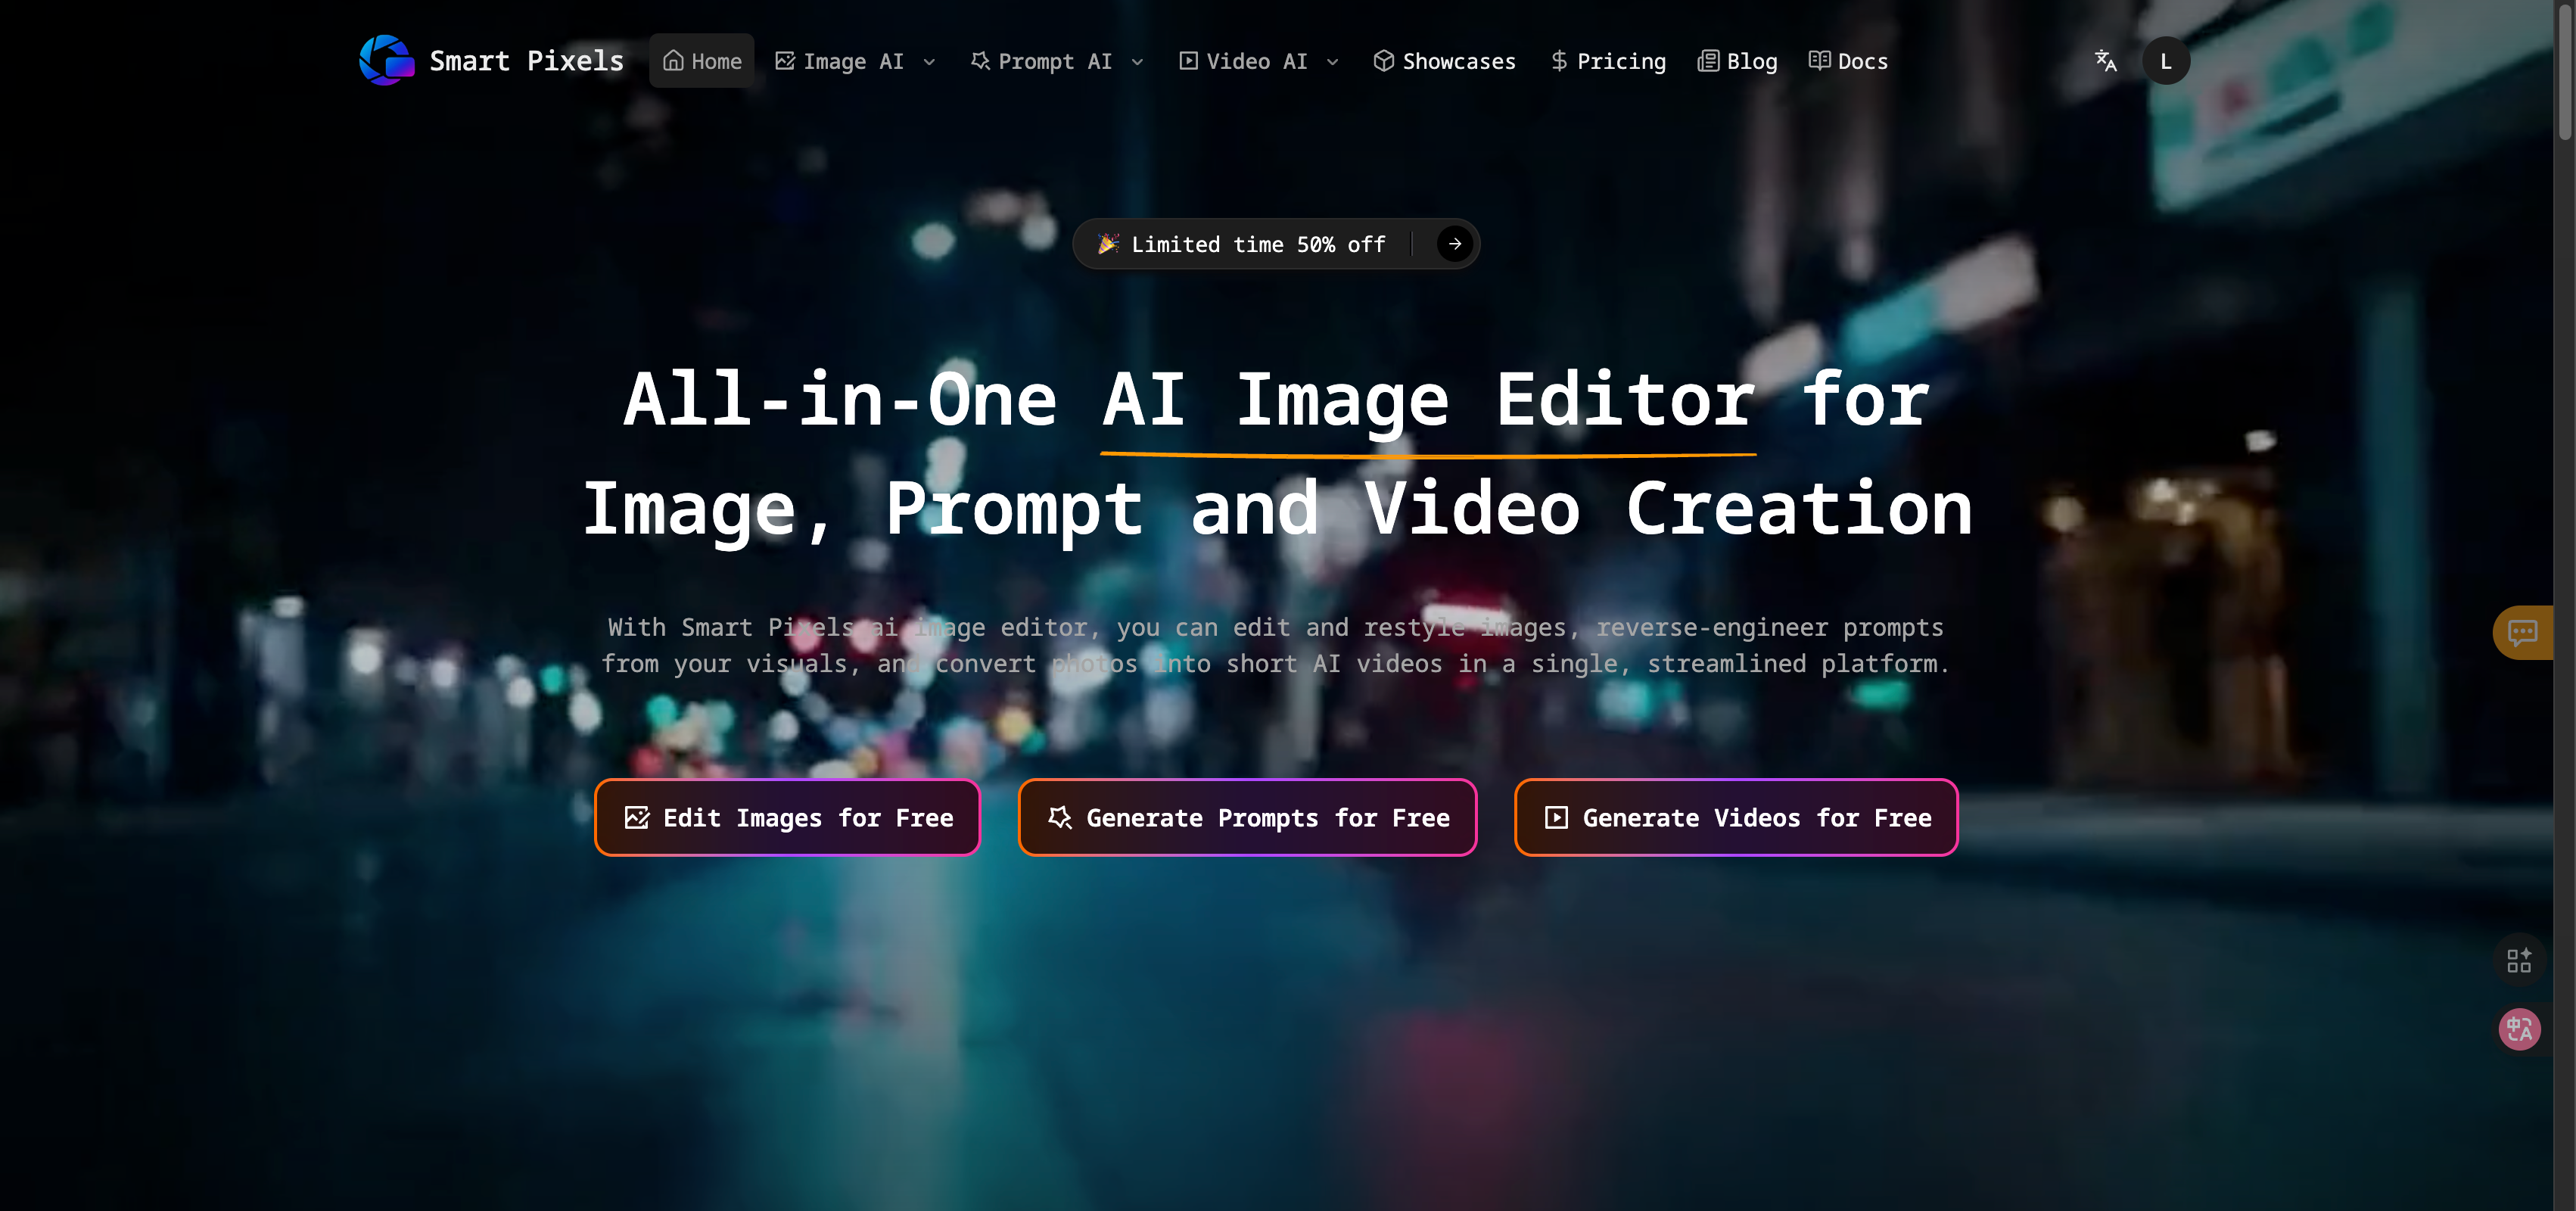The height and width of the screenshot is (1211, 2576).
Task: Click the Pricing dollar-sign icon
Action: [x=1558, y=61]
